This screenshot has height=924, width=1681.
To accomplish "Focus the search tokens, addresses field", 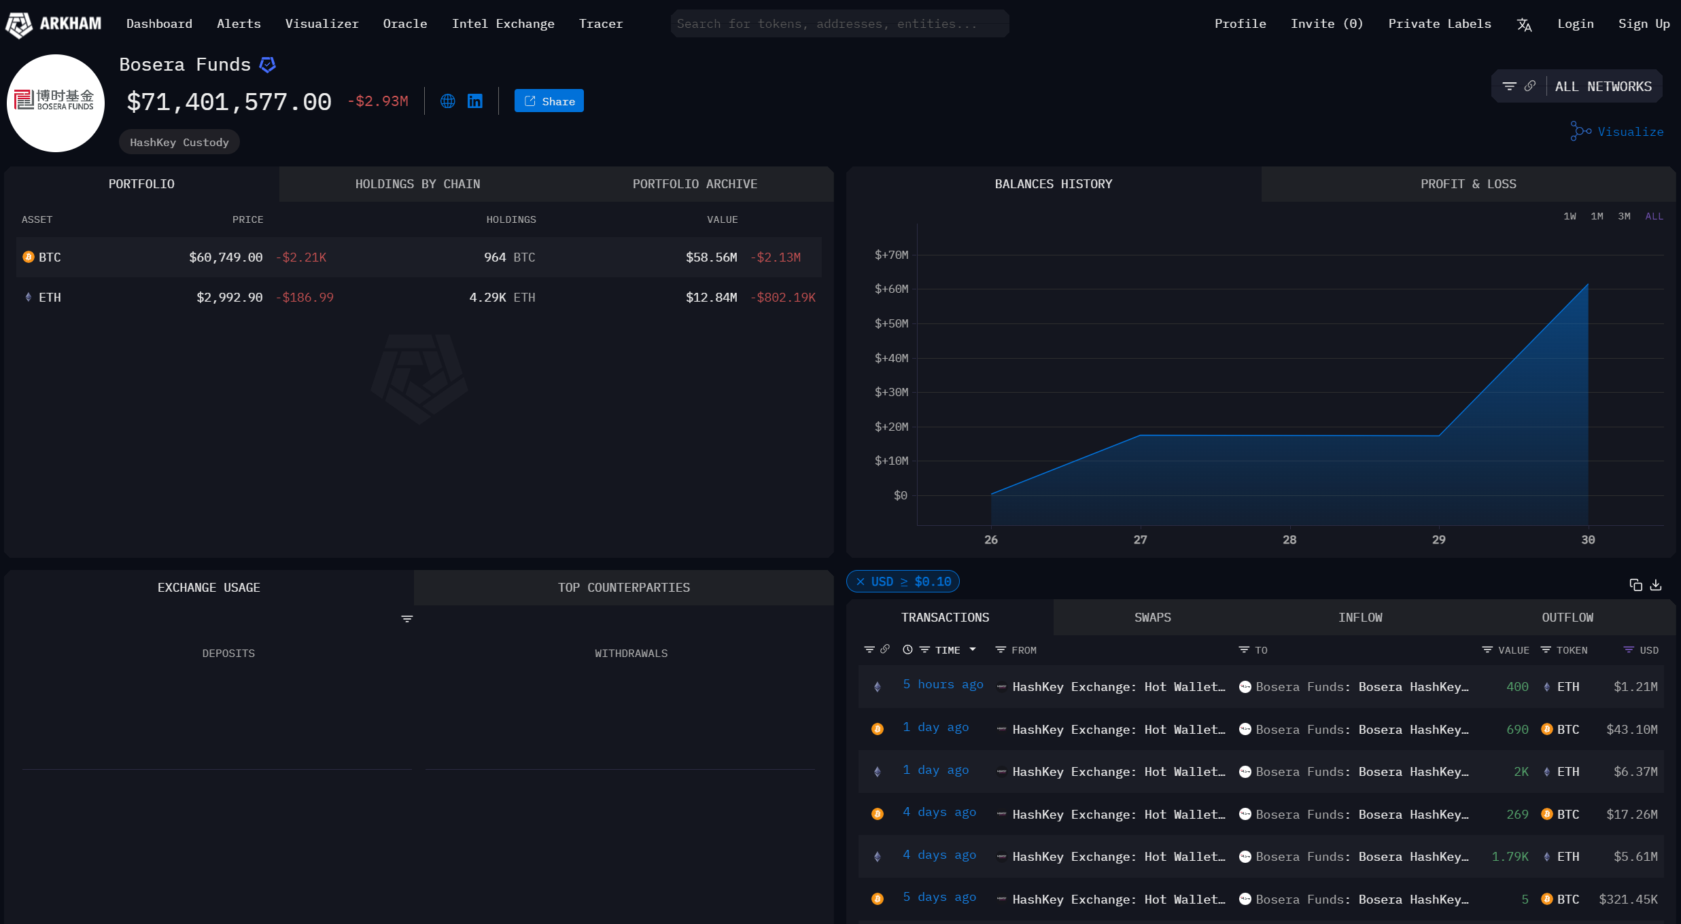I will click(839, 24).
